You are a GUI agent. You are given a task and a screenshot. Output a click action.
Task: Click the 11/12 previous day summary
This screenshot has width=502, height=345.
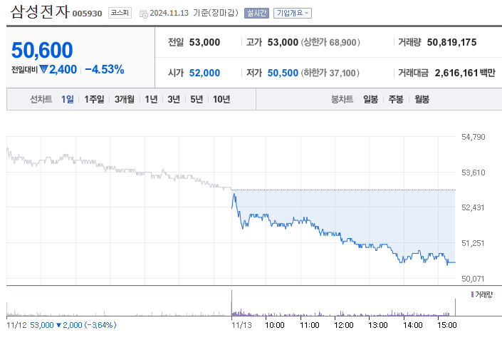point(61,325)
